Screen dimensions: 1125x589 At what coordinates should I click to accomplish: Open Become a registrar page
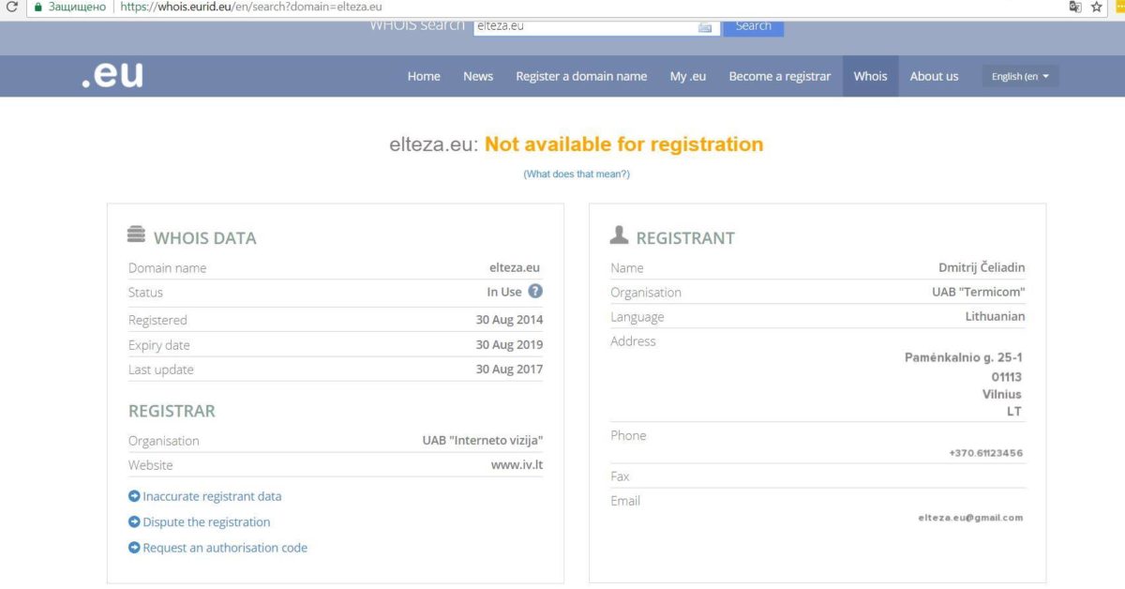[780, 76]
